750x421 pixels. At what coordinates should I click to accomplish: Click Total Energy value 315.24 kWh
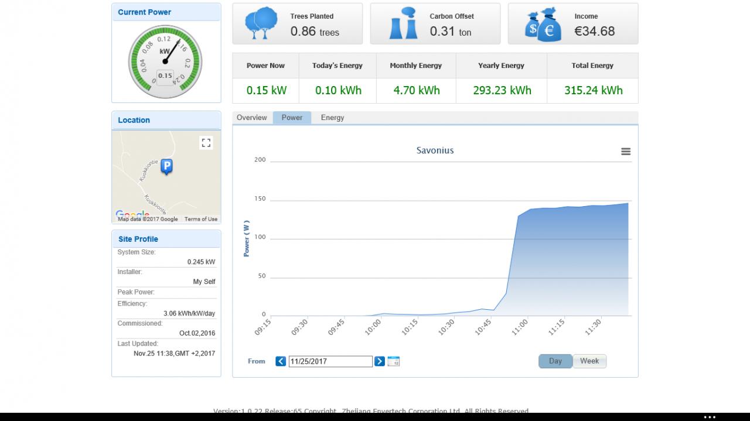pos(594,90)
